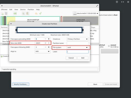131x98 pixels.
Task: Decrease New size with minus button
Action: [46, 43]
